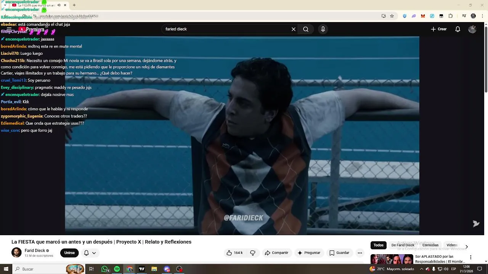The width and height of the screenshot is (488, 274).
Task: Open YouTube hamburger guide menu
Action: point(9,29)
